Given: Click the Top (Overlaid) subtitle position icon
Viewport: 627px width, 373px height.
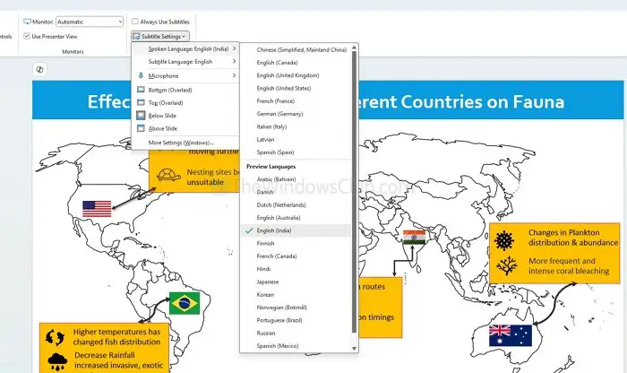Looking at the screenshot, I should coord(141,102).
